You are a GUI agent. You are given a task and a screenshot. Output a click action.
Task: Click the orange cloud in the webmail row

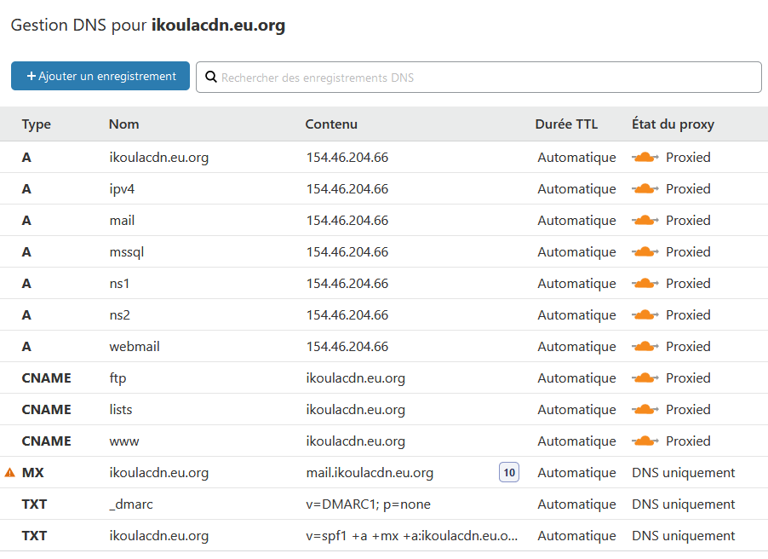645,346
